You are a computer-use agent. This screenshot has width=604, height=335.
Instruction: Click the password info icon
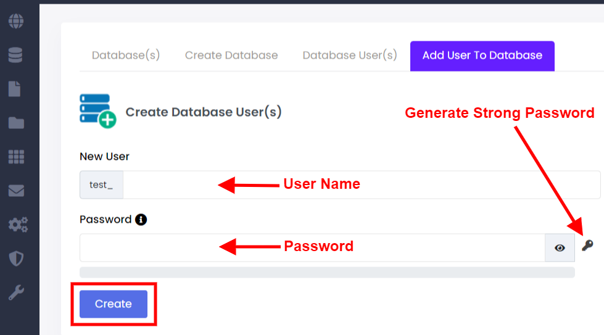coord(141,220)
